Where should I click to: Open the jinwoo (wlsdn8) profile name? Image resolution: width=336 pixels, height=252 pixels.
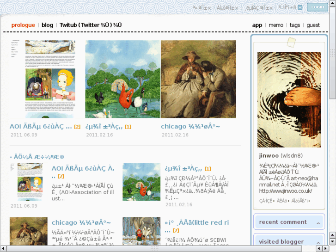click(x=281, y=156)
